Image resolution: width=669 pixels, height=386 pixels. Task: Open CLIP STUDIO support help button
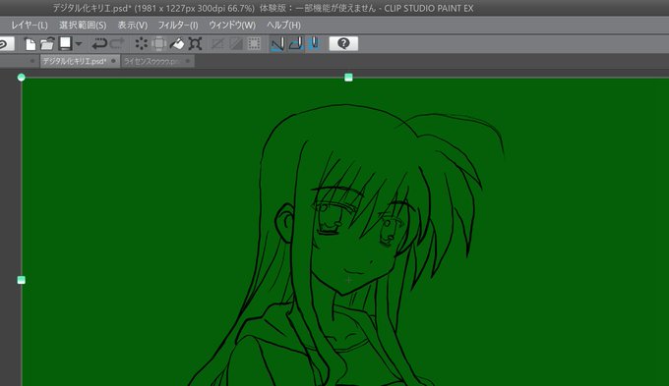pyautogui.click(x=343, y=43)
